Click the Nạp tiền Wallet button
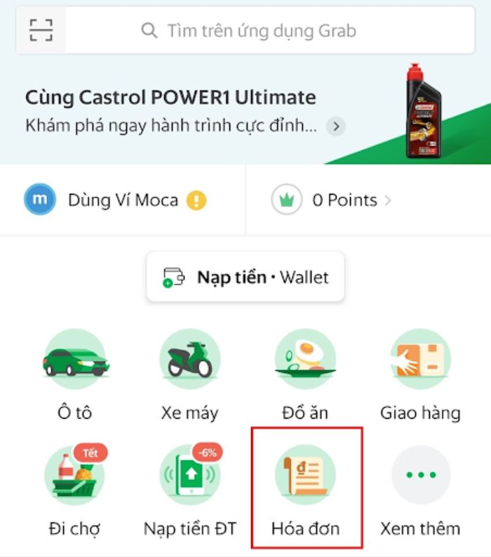 click(245, 277)
